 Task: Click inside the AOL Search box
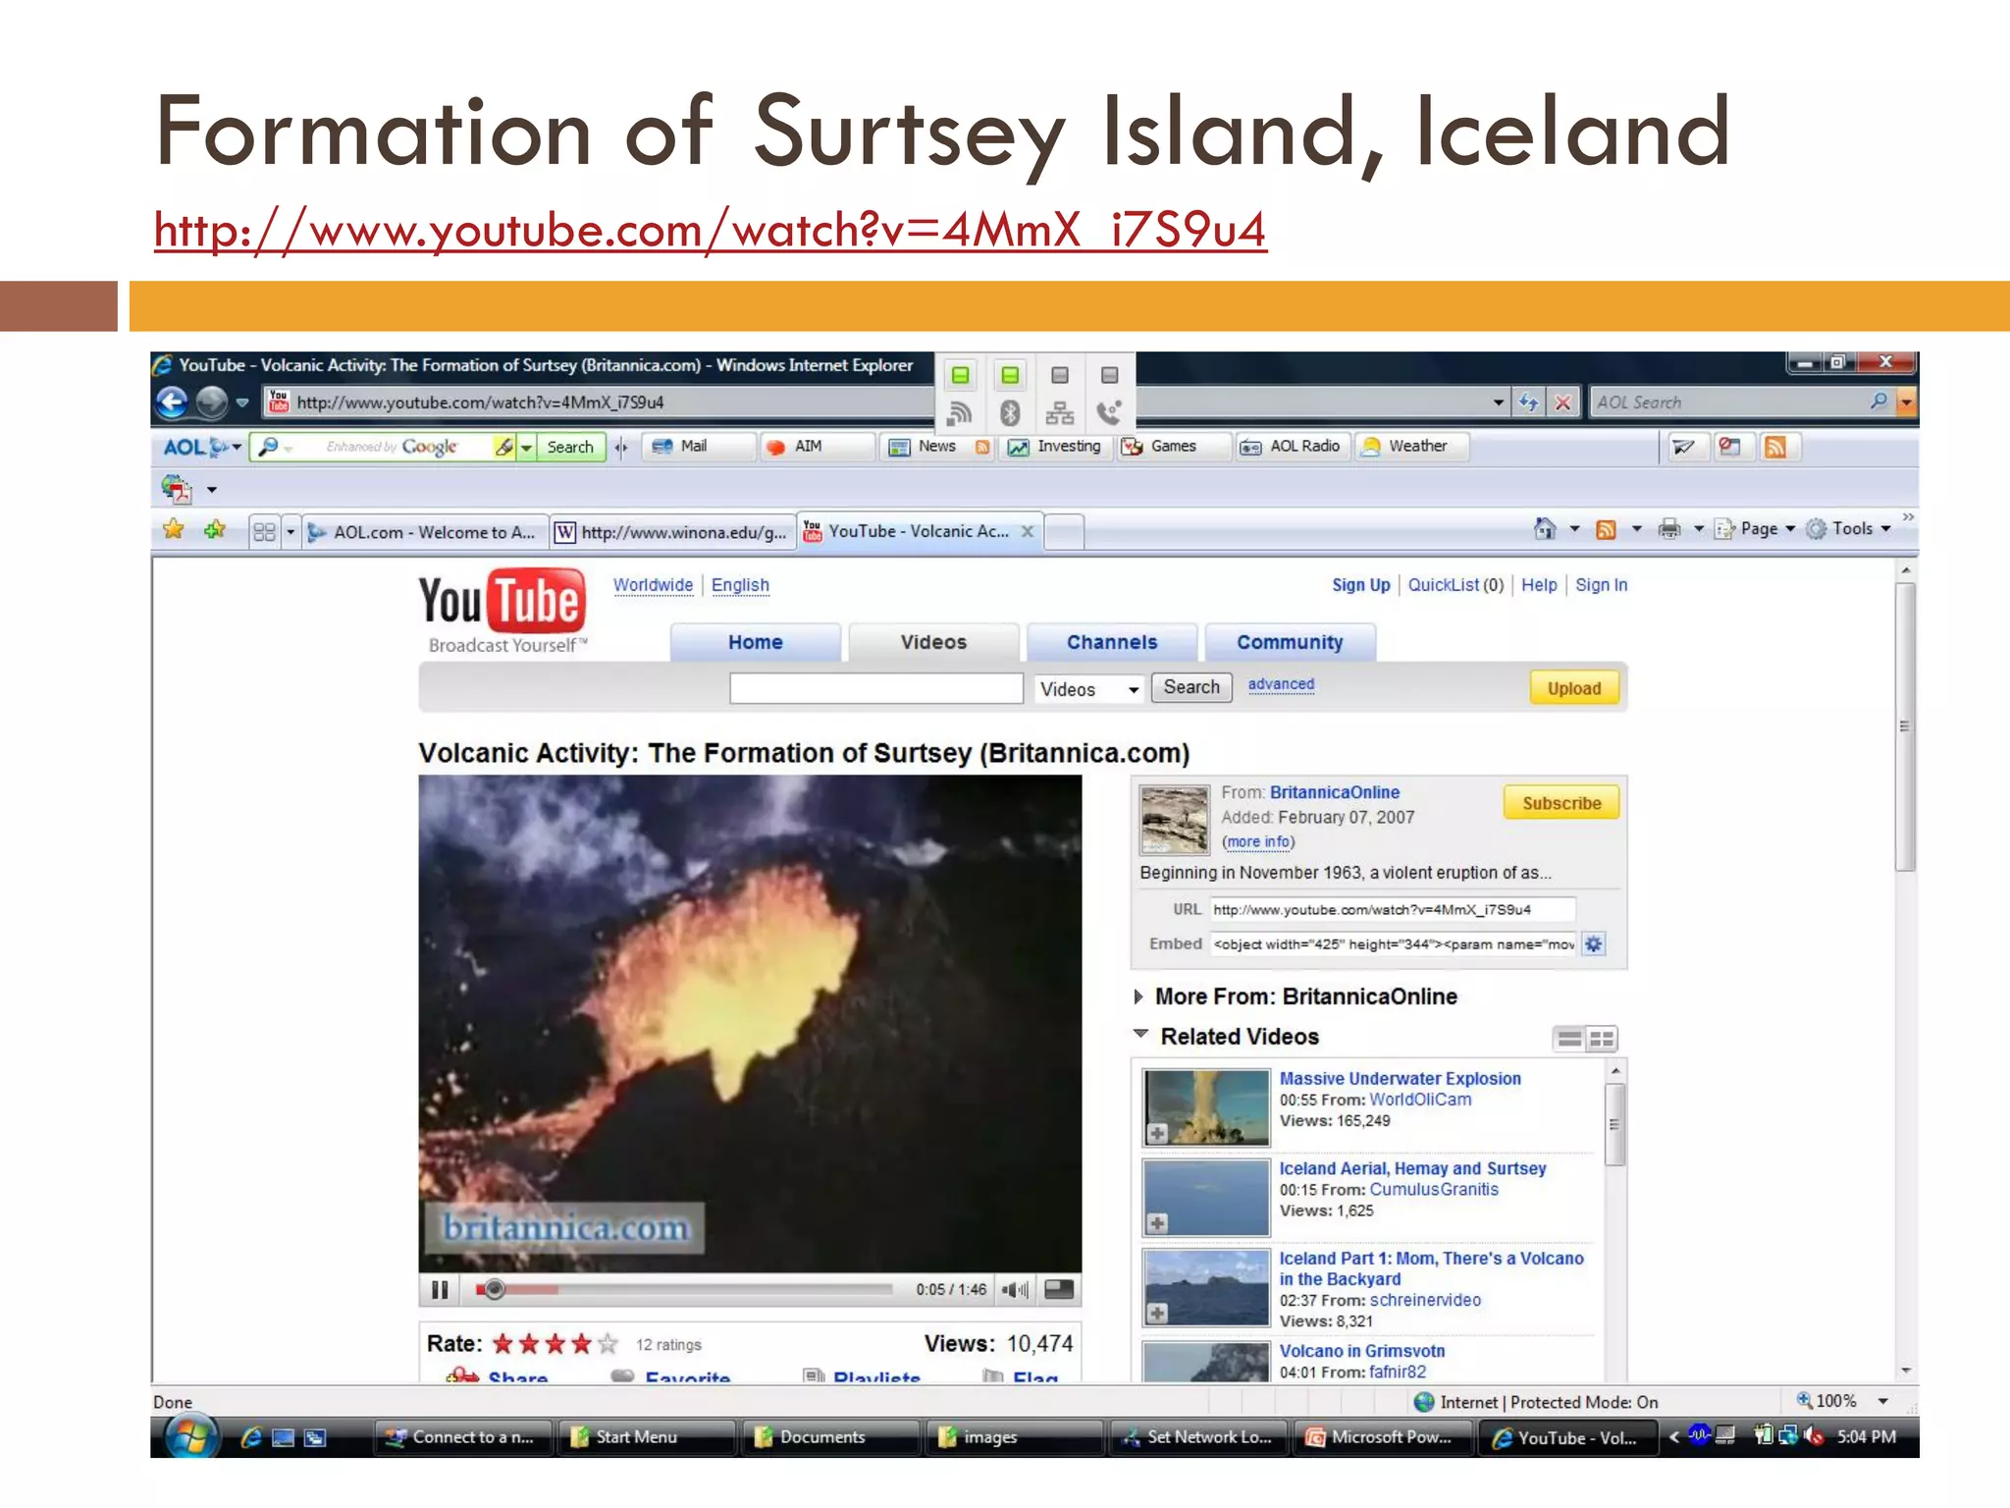(x=1729, y=403)
